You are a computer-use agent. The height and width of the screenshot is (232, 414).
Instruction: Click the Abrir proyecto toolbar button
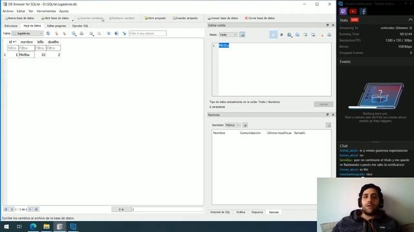point(155,18)
